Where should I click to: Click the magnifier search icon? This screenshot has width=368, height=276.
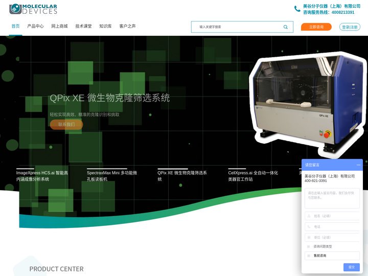285,27
